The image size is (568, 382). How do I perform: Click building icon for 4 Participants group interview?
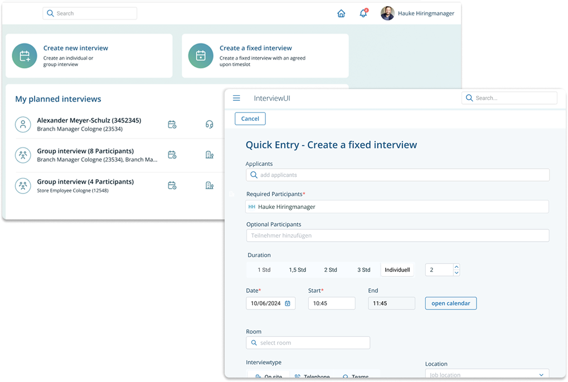tap(210, 185)
